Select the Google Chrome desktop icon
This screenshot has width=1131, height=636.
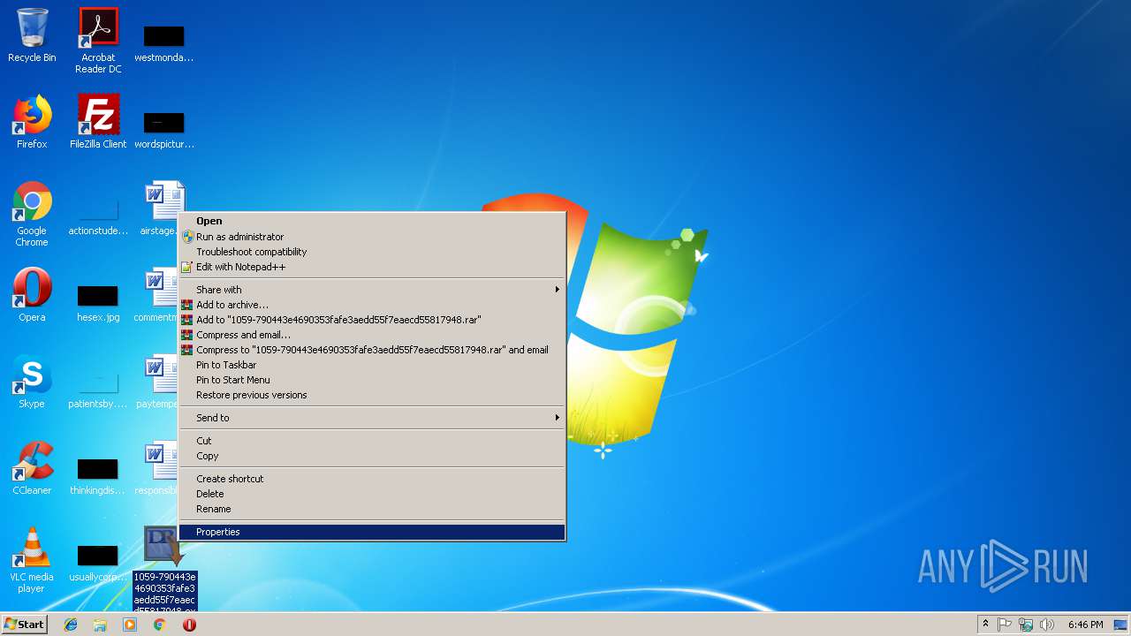point(32,214)
